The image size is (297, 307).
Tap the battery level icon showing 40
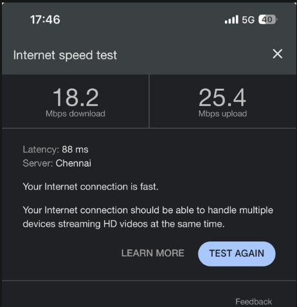[267, 19]
